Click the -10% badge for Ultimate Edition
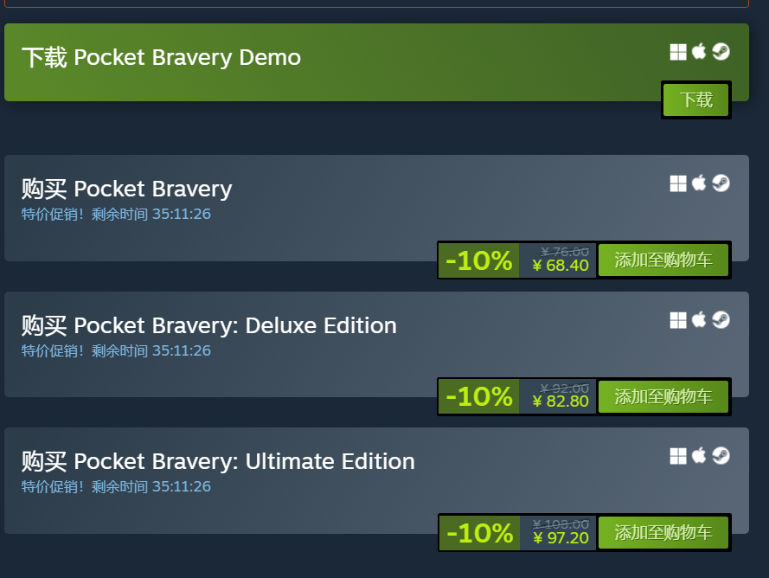This screenshot has height=578, width=769. pyautogui.click(x=480, y=532)
